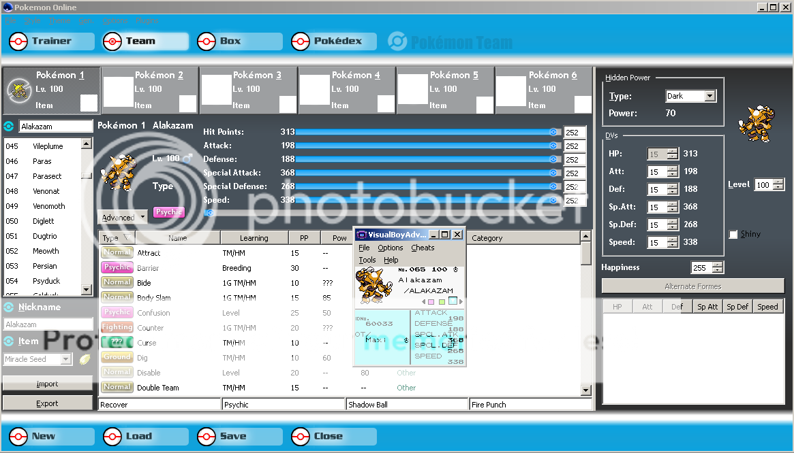The width and height of the screenshot is (794, 453).
Task: Switch to the Trainer tab
Action: [x=50, y=41]
